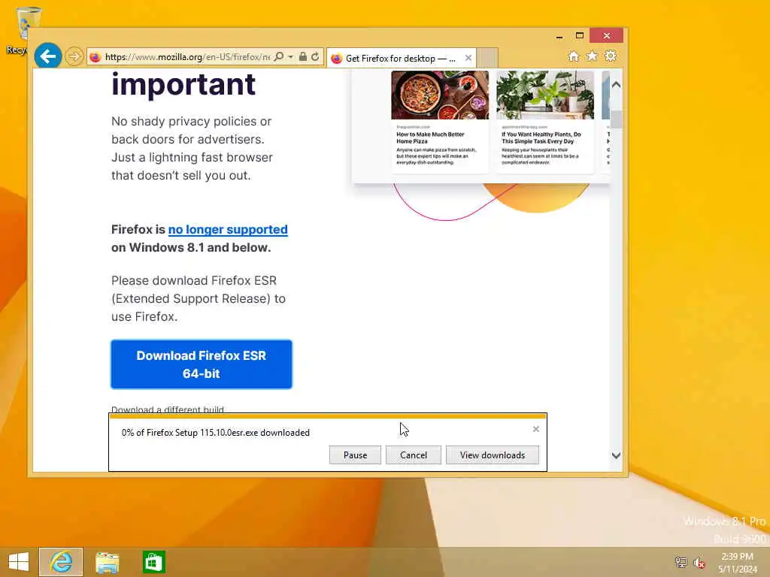Click the vertical scrollbar thumb
This screenshot has height=577, width=770.
coord(617,119)
